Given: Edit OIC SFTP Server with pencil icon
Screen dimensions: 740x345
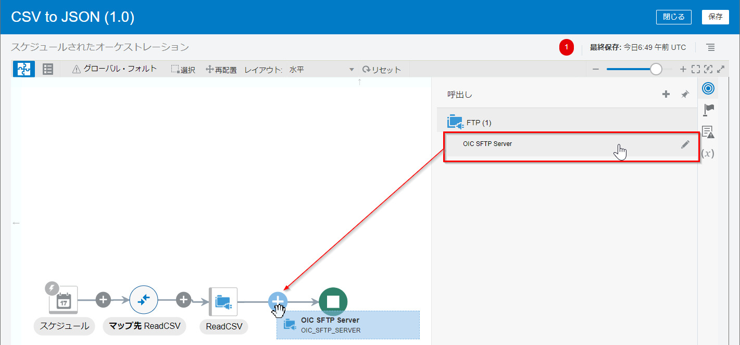Looking at the screenshot, I should (x=685, y=144).
